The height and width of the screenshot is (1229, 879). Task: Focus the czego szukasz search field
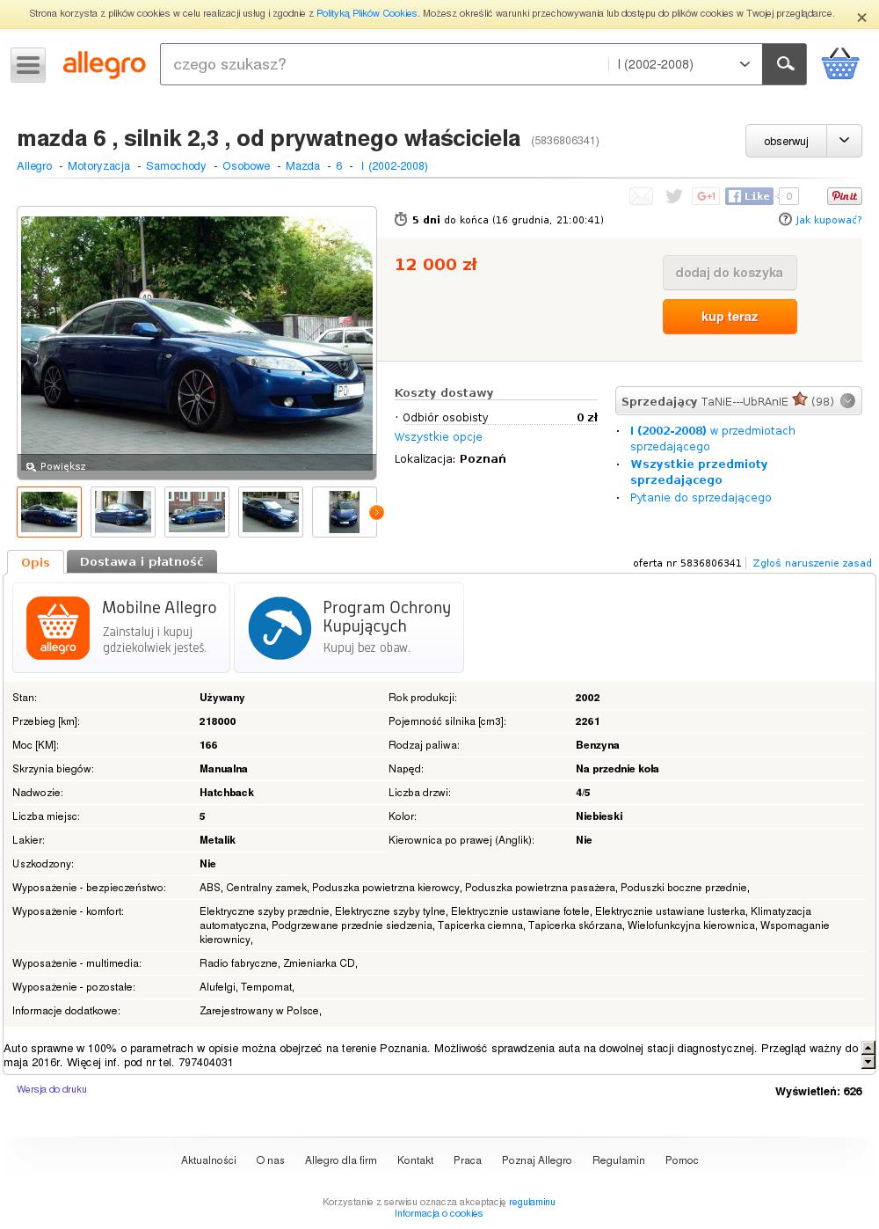tap(382, 64)
